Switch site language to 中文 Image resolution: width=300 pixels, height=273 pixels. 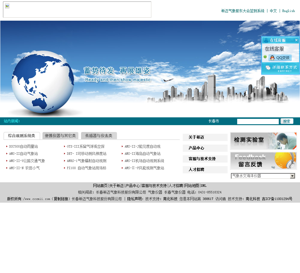pos(273,11)
